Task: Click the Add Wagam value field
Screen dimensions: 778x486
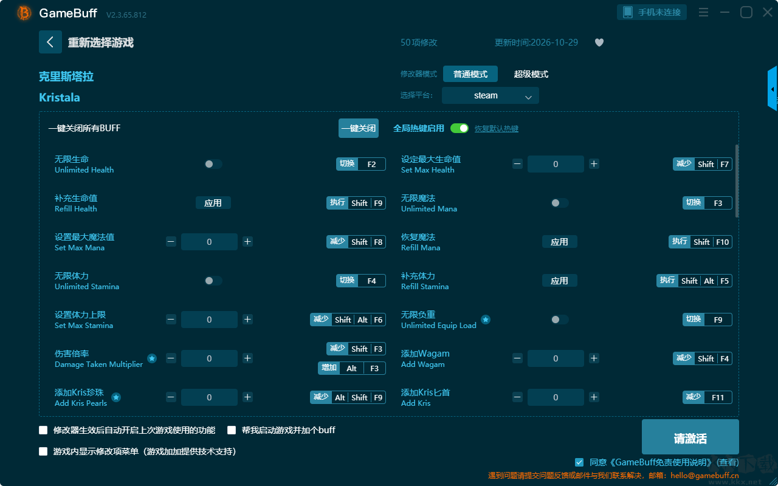Action: [556, 358]
